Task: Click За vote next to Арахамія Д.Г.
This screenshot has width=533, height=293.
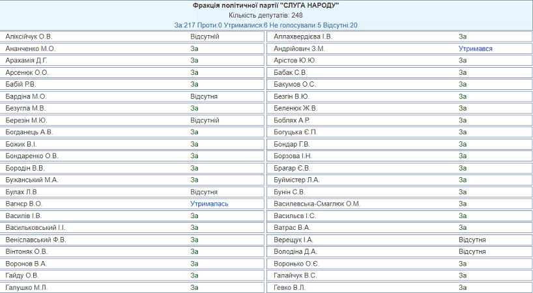Action: 194,61
